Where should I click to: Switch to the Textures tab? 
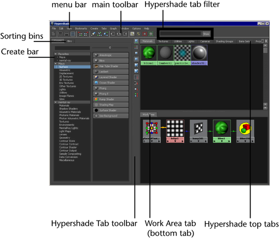tap(163, 41)
